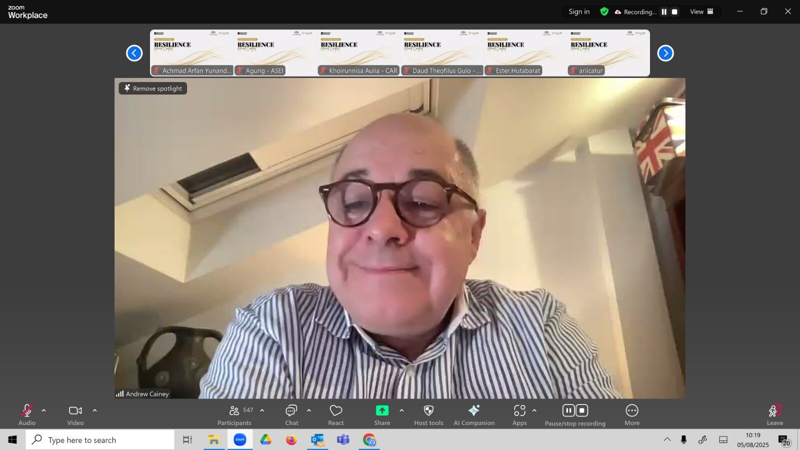Image resolution: width=800 pixels, height=450 pixels.
Task: Pause recording from the top bar
Action: coord(664,11)
